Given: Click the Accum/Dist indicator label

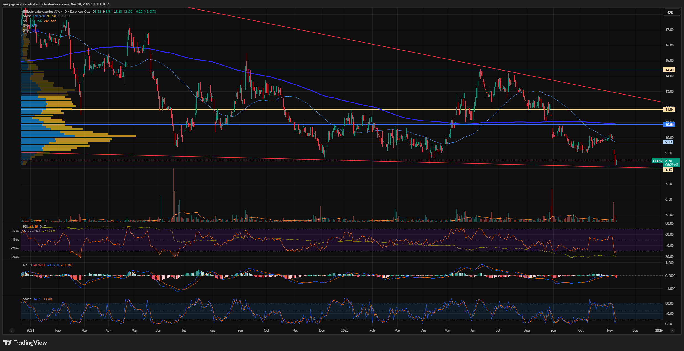Looking at the screenshot, I should [32, 231].
